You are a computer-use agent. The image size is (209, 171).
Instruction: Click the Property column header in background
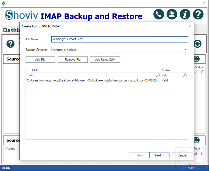(x=10, y=148)
